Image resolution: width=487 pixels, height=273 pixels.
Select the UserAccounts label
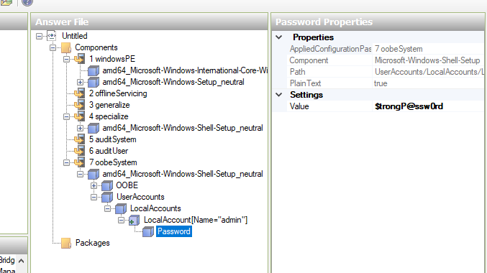(x=140, y=197)
